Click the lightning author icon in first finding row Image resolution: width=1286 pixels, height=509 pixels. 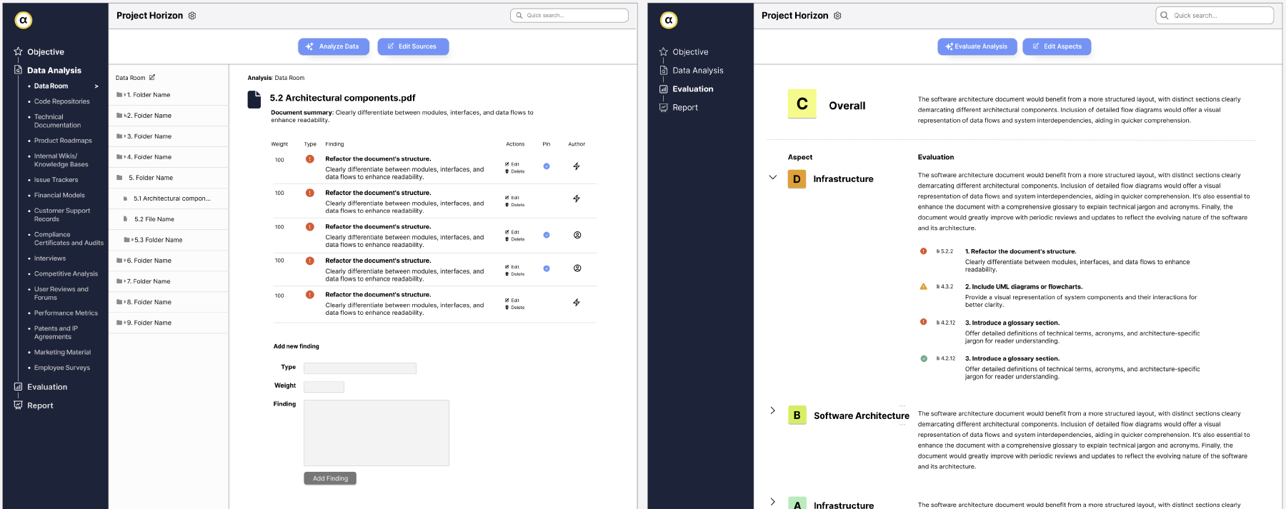577,166
